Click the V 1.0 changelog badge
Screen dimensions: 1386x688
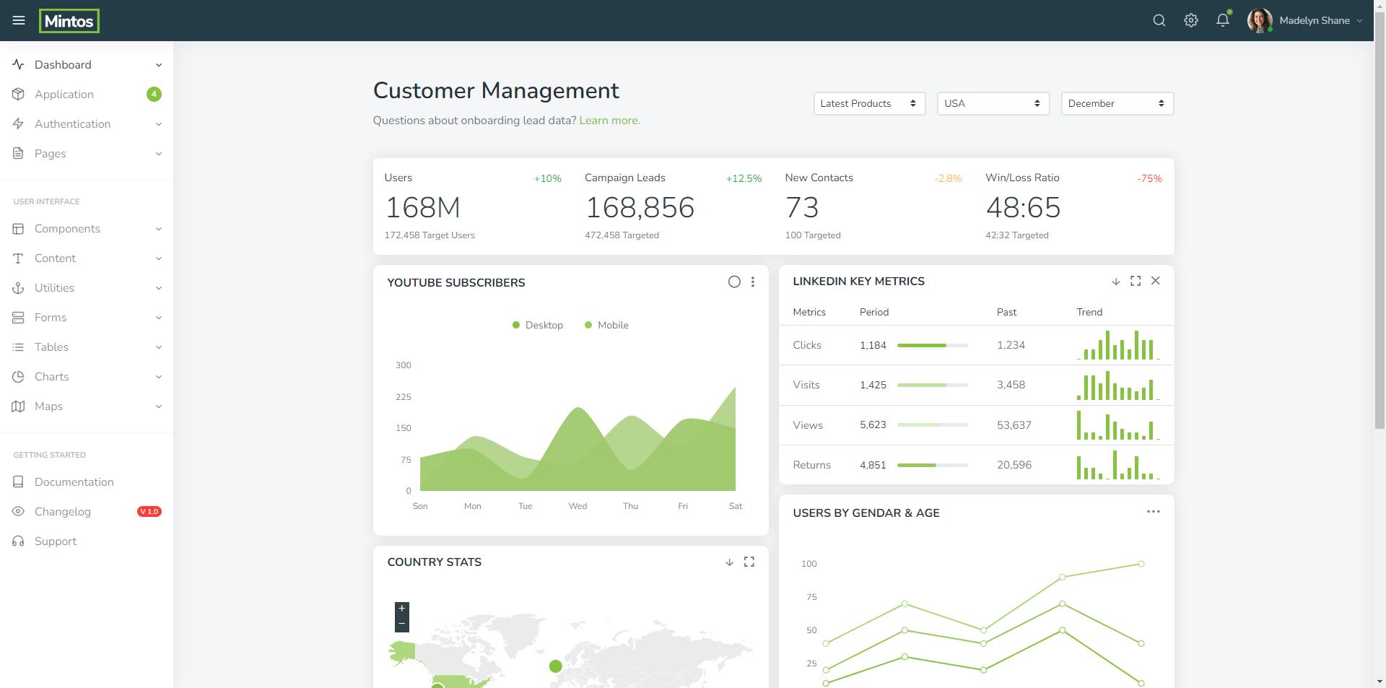[x=149, y=512]
